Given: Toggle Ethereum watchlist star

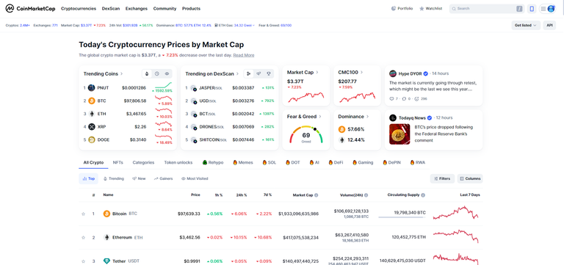Looking at the screenshot, I should pos(84,238).
